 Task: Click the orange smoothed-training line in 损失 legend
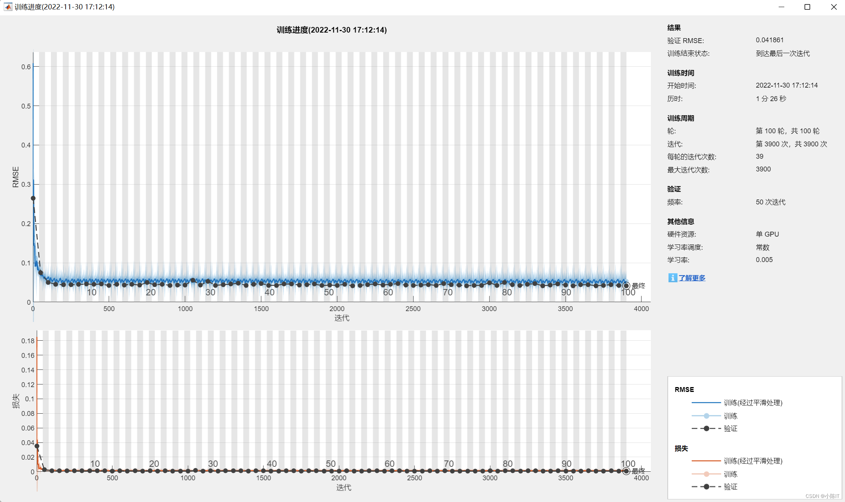click(706, 461)
